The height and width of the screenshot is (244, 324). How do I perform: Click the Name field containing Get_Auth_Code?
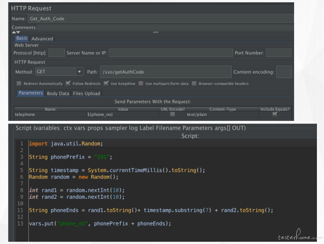pos(161,19)
